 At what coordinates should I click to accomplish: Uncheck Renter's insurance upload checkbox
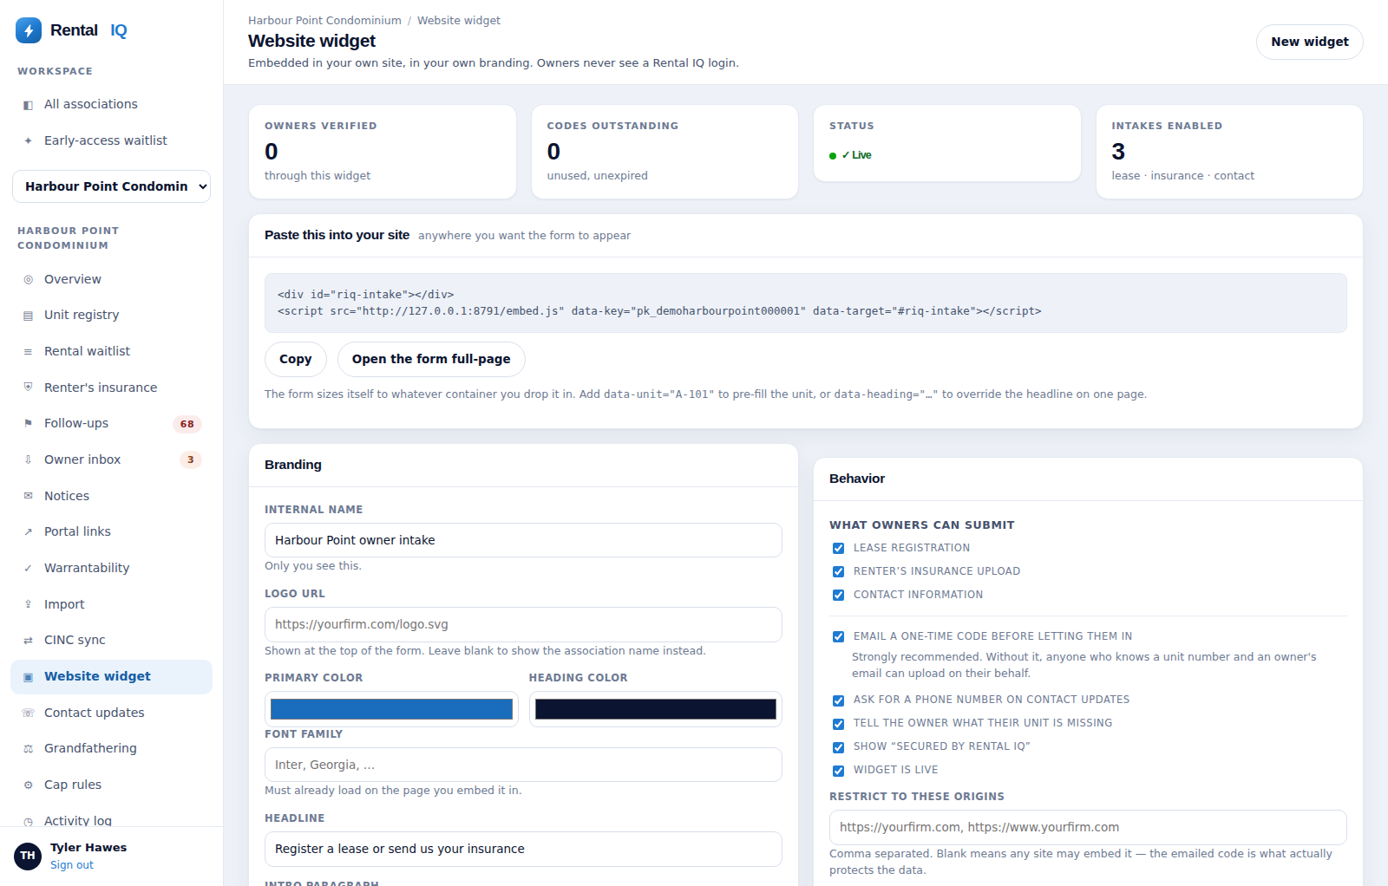tap(838, 571)
